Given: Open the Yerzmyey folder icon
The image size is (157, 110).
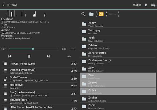Looking at the screenshot, I should point(84,31).
